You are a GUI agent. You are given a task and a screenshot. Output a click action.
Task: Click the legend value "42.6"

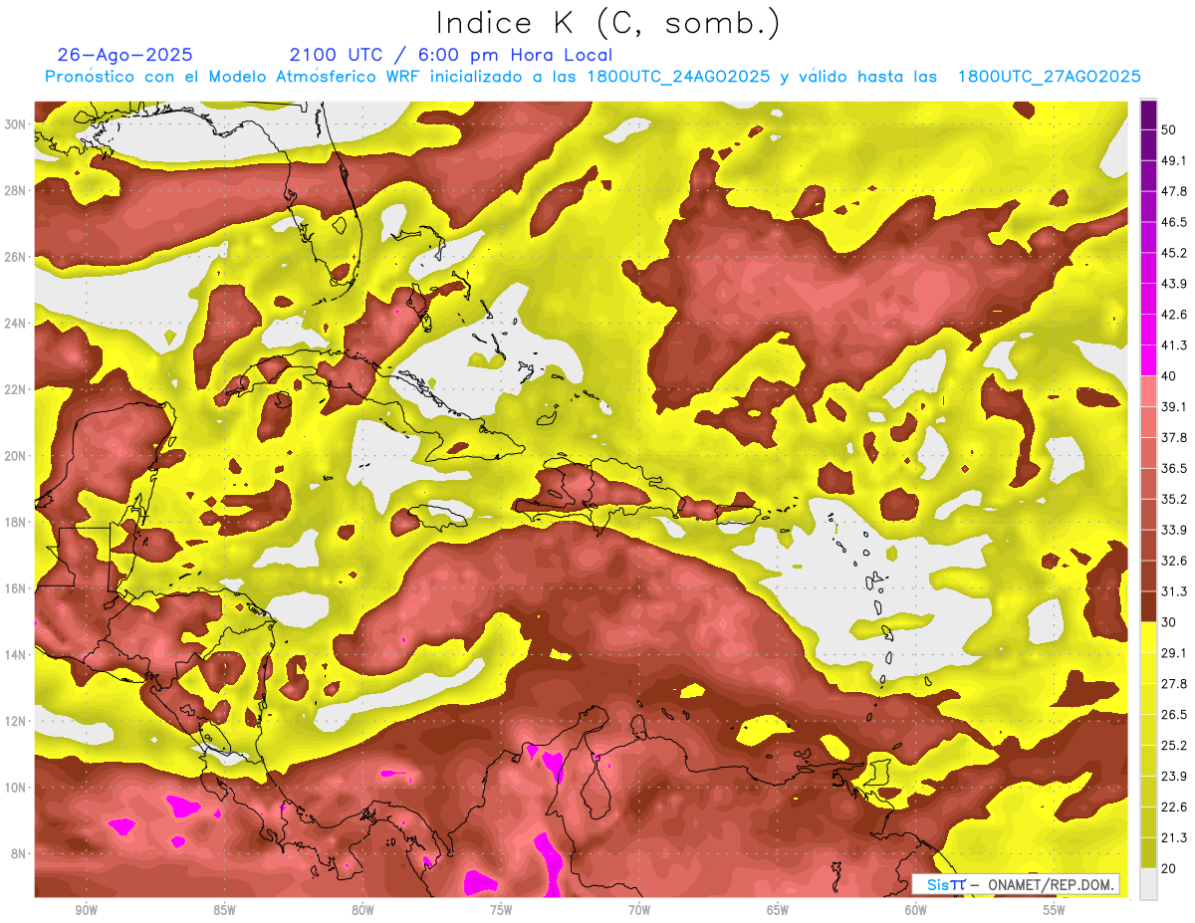1174,315
